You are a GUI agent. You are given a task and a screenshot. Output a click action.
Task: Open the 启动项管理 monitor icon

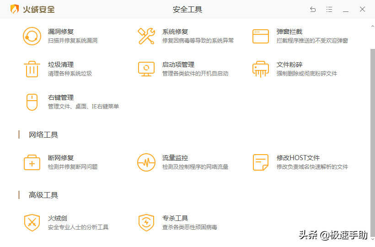(x=146, y=69)
